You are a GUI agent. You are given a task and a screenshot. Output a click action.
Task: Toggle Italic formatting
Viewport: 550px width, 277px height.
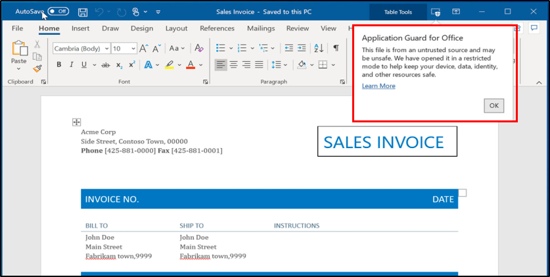click(71, 65)
